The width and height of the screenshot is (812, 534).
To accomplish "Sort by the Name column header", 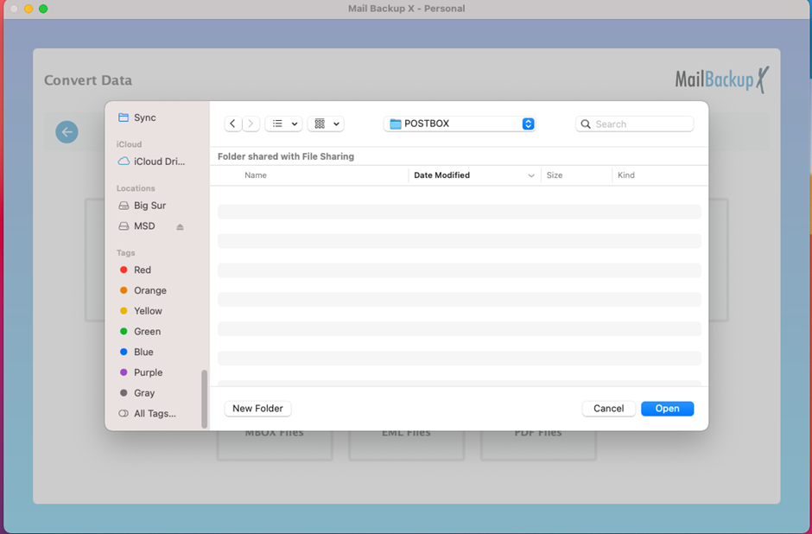I will click(256, 175).
